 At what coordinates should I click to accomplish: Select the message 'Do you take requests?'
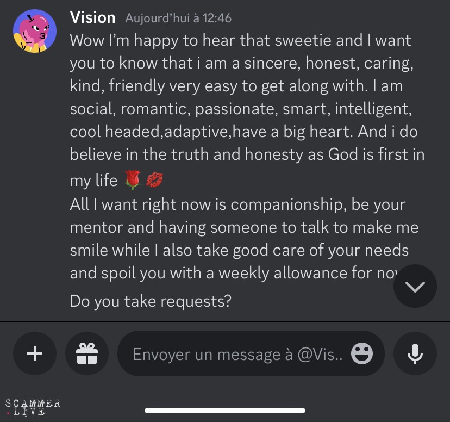(151, 301)
